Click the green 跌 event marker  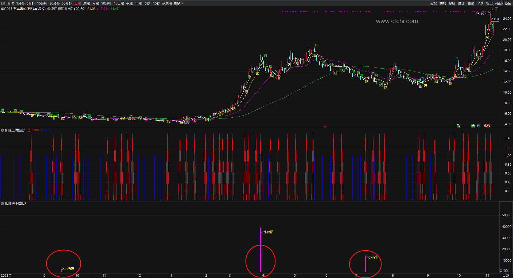click(x=458, y=126)
